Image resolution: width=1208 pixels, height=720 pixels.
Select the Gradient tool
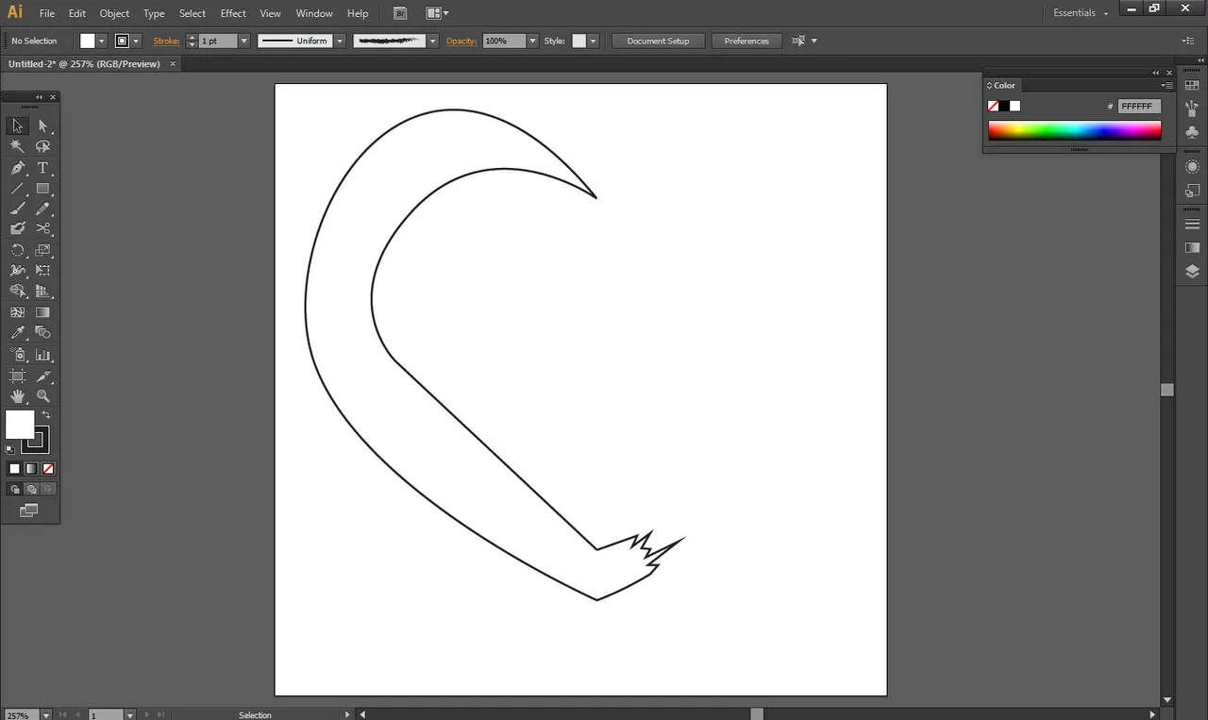[x=42, y=312]
